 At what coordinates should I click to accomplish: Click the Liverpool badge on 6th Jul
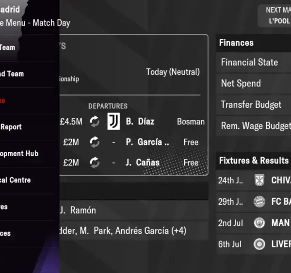click(259, 244)
